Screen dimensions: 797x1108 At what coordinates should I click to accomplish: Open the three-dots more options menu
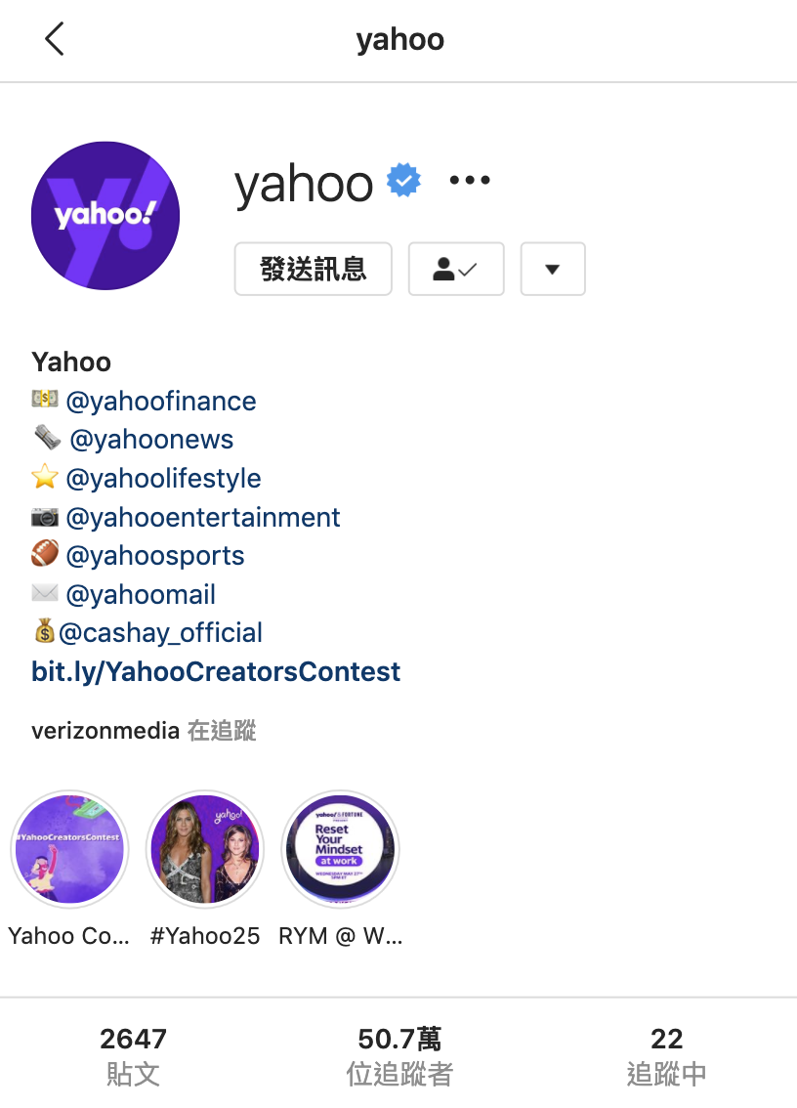click(x=470, y=180)
